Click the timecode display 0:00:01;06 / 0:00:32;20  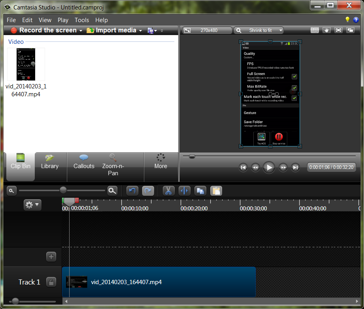[331, 167]
